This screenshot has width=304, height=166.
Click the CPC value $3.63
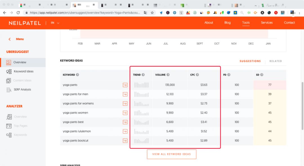click(x=204, y=85)
